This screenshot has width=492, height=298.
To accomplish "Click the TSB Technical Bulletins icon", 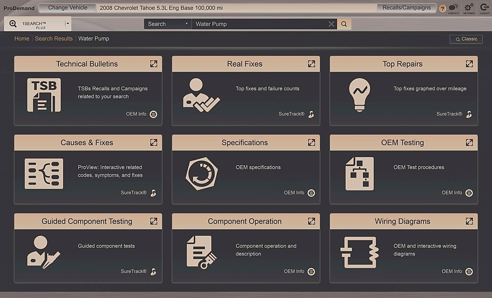I will (x=44, y=95).
